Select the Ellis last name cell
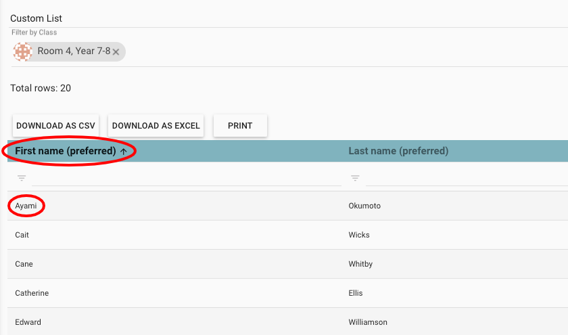Image resolution: width=568 pixels, height=335 pixels. pos(356,293)
